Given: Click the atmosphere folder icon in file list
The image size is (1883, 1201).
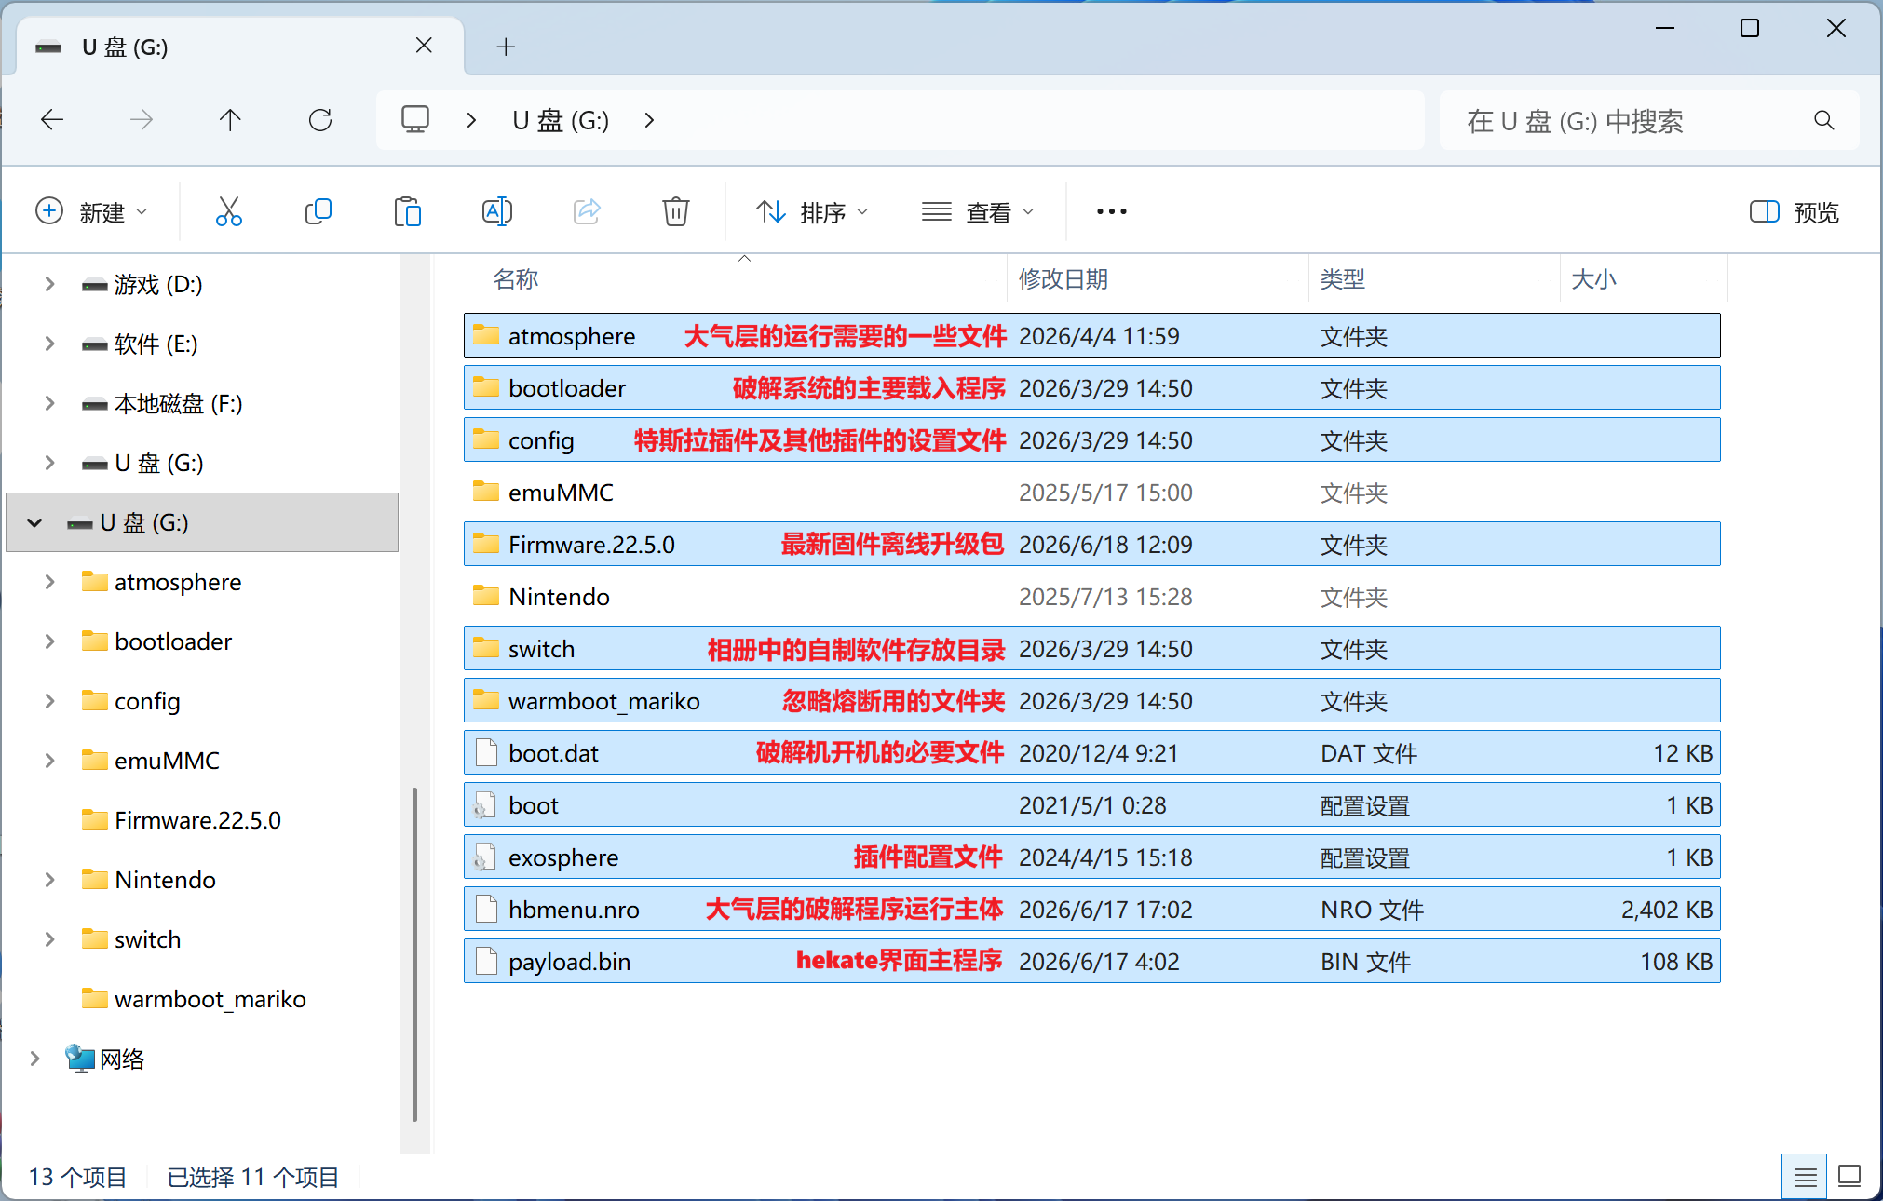Looking at the screenshot, I should (x=486, y=335).
